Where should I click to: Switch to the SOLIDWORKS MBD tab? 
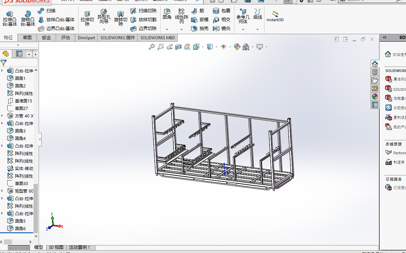158,38
